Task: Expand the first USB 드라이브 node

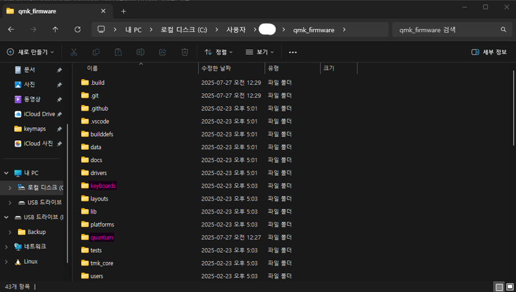Action: click(10, 203)
